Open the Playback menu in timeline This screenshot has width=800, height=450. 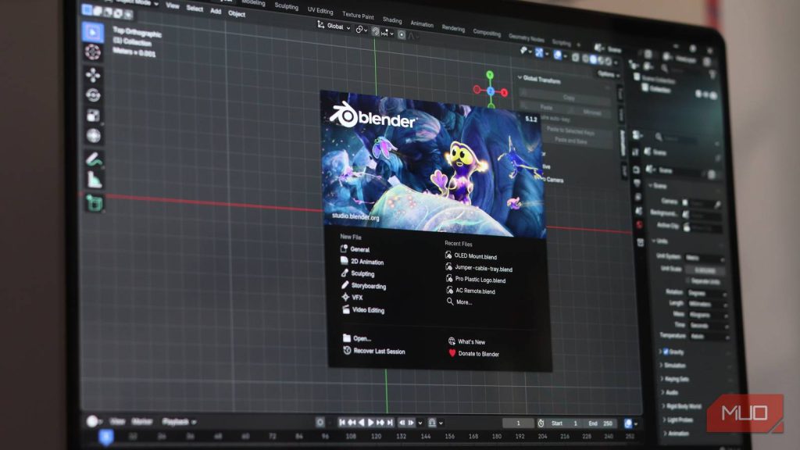click(x=179, y=422)
